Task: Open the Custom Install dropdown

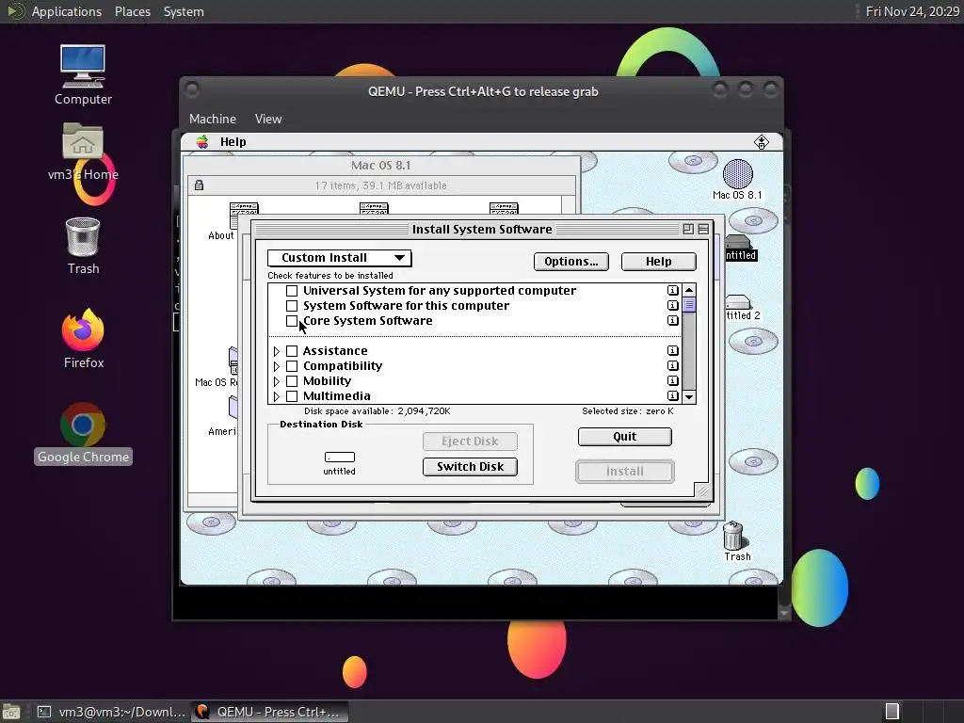Action: click(339, 258)
